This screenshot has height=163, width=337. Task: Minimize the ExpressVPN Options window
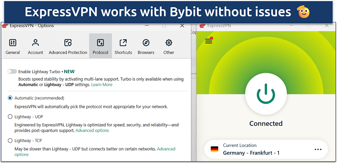pyautogui.click(x=147, y=26)
